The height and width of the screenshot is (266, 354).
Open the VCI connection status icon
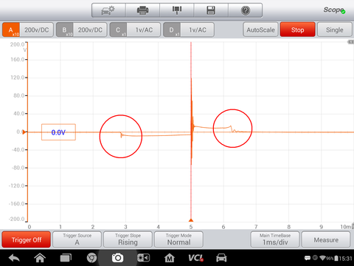coord(195,258)
